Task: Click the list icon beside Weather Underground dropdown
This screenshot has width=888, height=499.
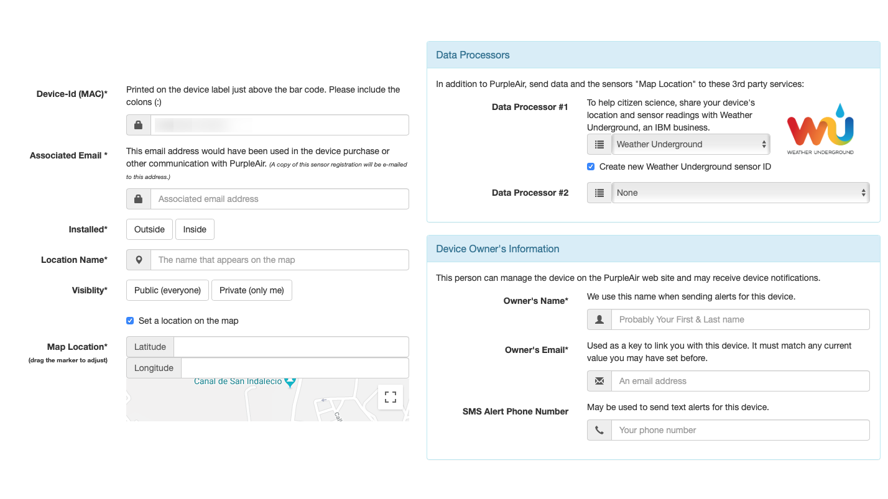Action: (599, 144)
